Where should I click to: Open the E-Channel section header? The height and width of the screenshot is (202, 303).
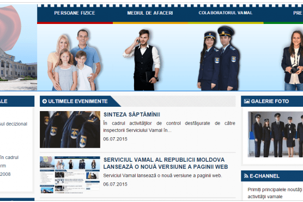264,176
